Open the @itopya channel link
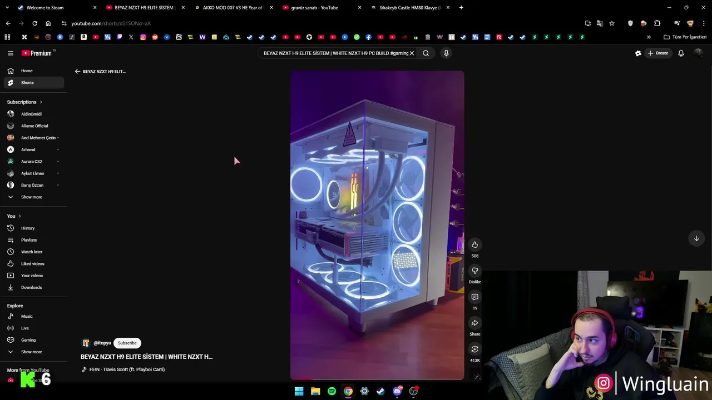The width and height of the screenshot is (712, 400). (x=102, y=343)
